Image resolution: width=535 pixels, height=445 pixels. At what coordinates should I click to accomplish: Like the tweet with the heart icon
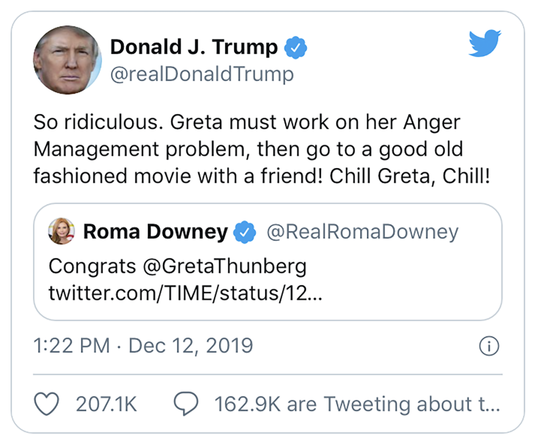click(46, 404)
